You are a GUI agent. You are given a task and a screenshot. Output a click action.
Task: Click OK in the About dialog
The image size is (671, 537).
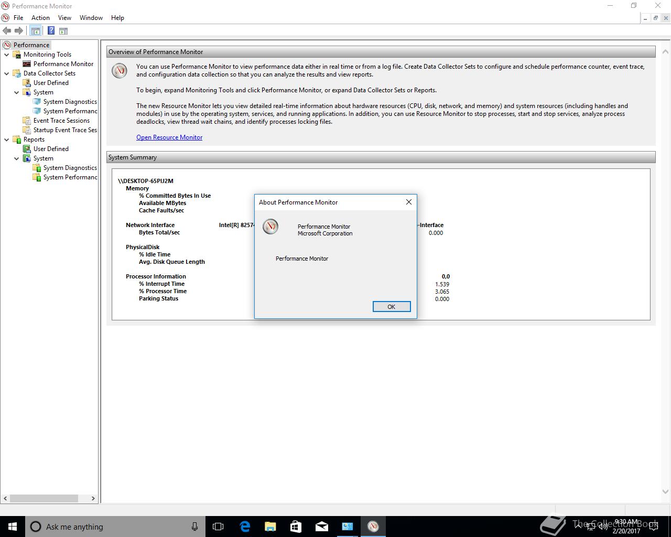point(392,307)
